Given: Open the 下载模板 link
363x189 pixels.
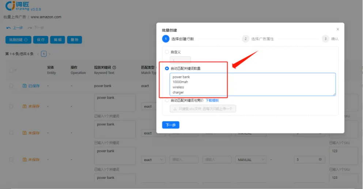Looking at the screenshot, I should 212,100.
